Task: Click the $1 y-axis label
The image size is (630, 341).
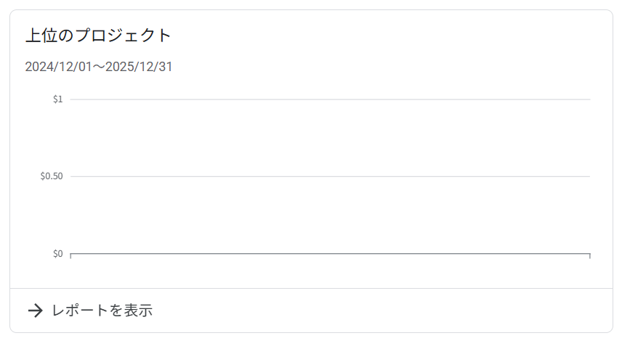Action: (x=57, y=99)
